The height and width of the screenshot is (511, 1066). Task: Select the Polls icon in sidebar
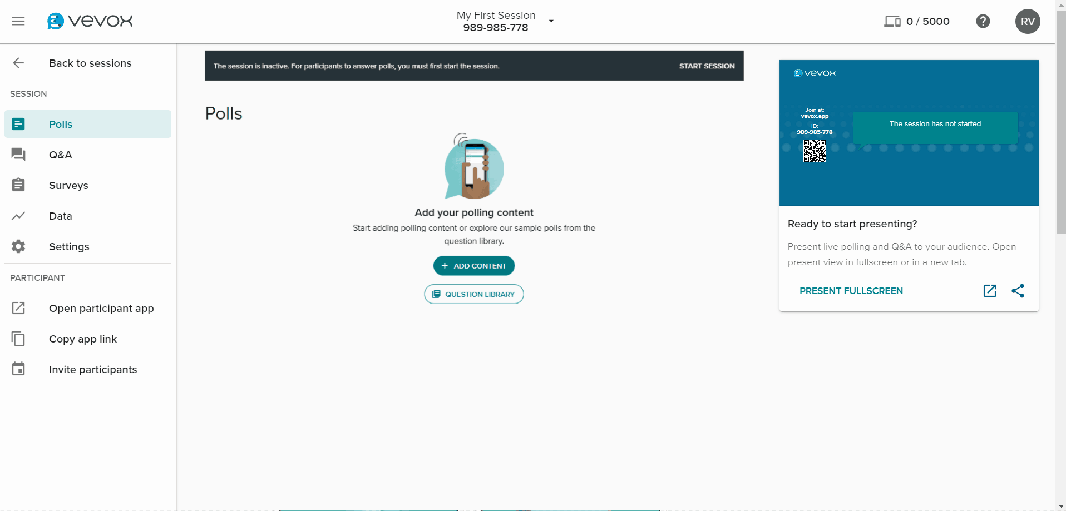[x=19, y=124]
